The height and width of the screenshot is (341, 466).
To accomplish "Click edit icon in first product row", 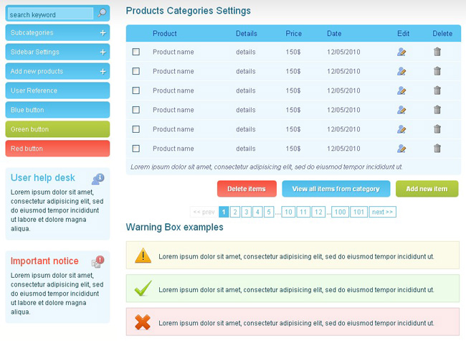I will click(401, 52).
